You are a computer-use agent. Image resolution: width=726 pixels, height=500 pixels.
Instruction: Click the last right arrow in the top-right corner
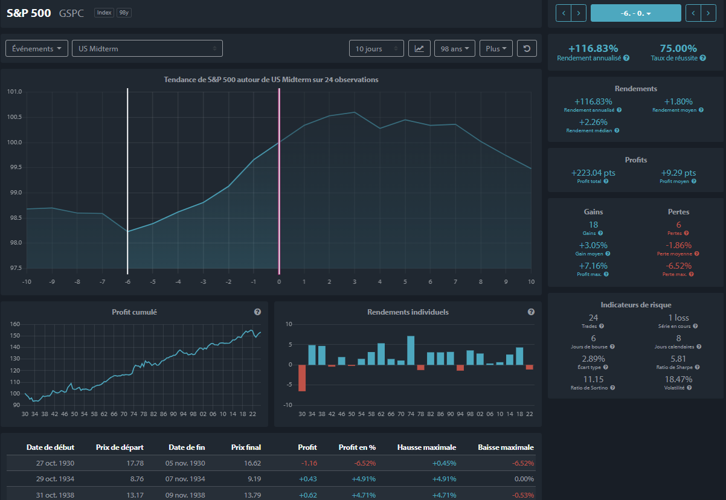coord(708,13)
